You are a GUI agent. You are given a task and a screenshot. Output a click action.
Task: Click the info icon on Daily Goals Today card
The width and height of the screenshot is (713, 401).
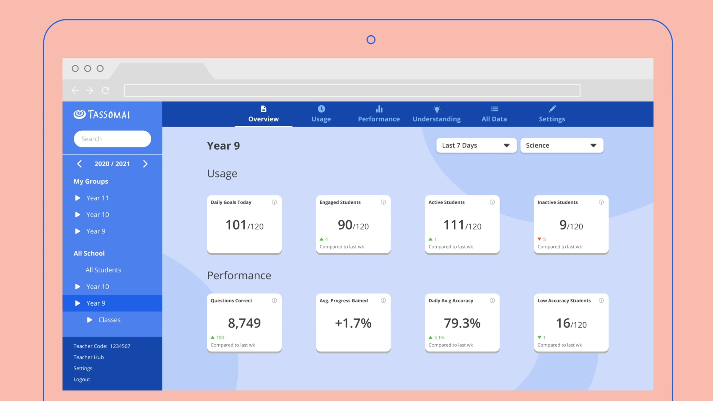(x=274, y=202)
